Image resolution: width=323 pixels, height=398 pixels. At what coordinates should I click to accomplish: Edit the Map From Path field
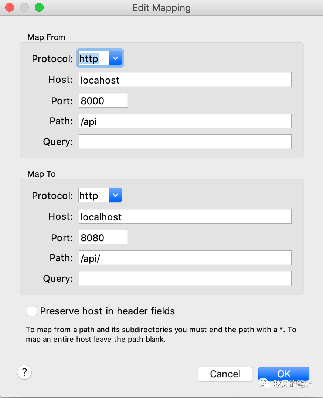[x=185, y=121]
